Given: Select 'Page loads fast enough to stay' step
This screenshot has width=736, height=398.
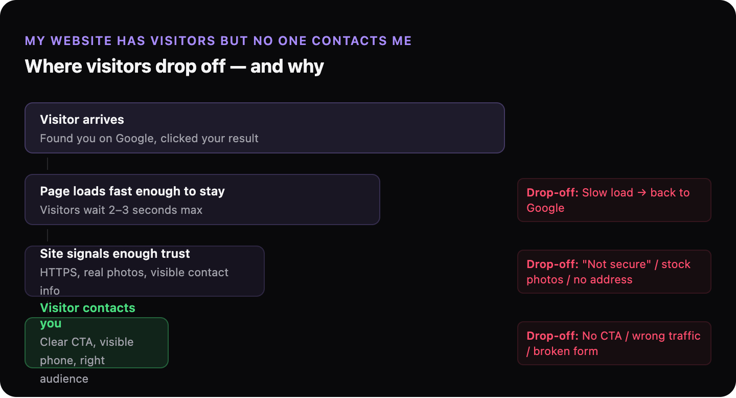Looking at the screenshot, I should coord(202,200).
